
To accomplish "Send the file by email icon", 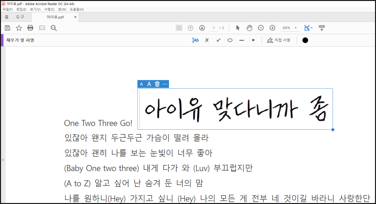I will [42, 28].
